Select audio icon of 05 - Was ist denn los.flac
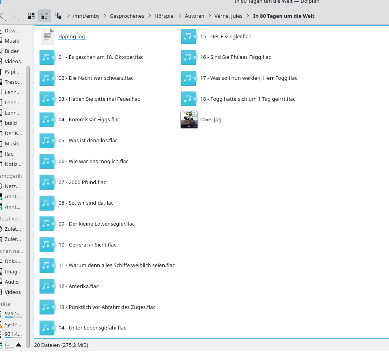389x354 pixels. [47, 141]
